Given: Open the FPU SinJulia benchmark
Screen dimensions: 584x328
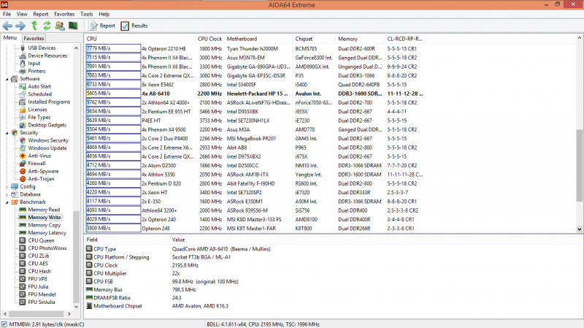Looking at the screenshot, I should point(42,302).
